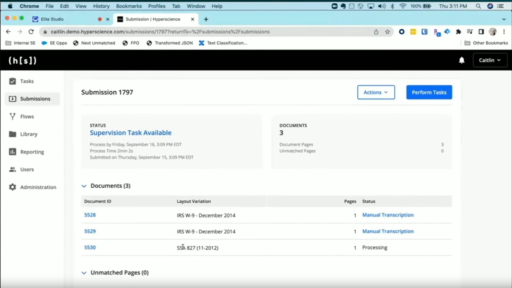Image resolution: width=512 pixels, height=288 pixels.
Task: Select the Submission | Hyperscience tab
Action: tap(155, 19)
